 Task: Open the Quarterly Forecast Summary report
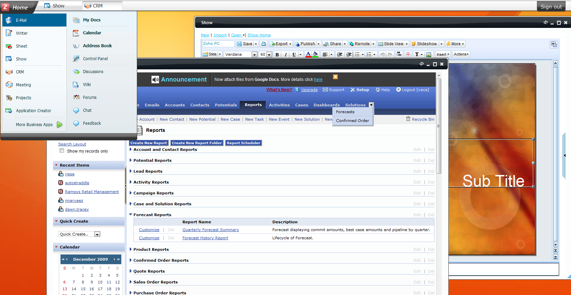point(210,230)
